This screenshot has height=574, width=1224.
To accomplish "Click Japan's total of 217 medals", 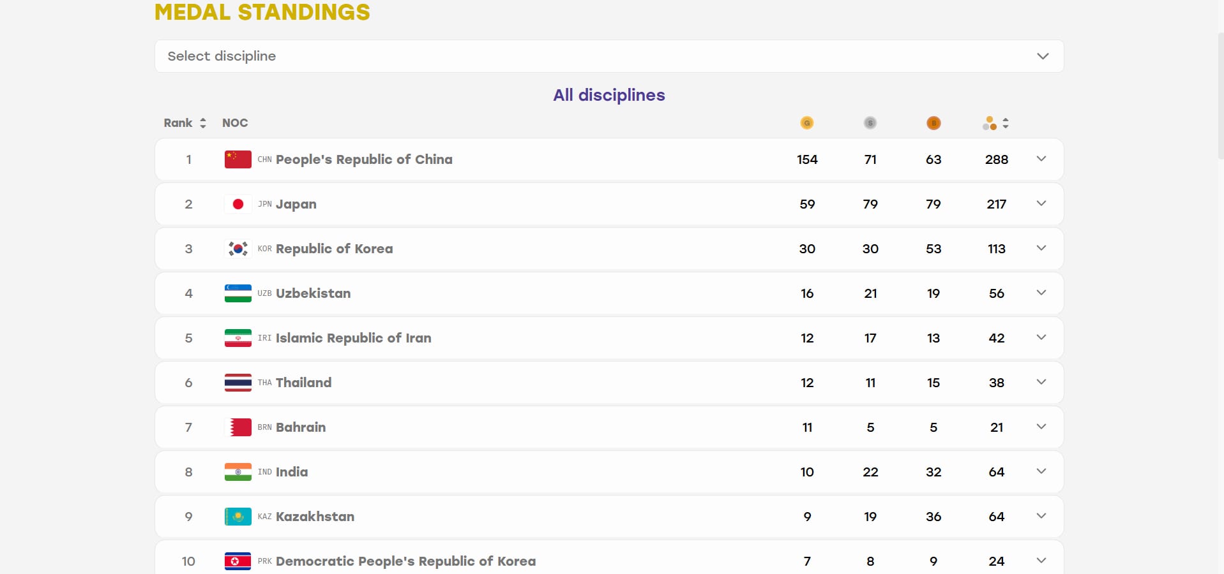I will click(x=997, y=204).
